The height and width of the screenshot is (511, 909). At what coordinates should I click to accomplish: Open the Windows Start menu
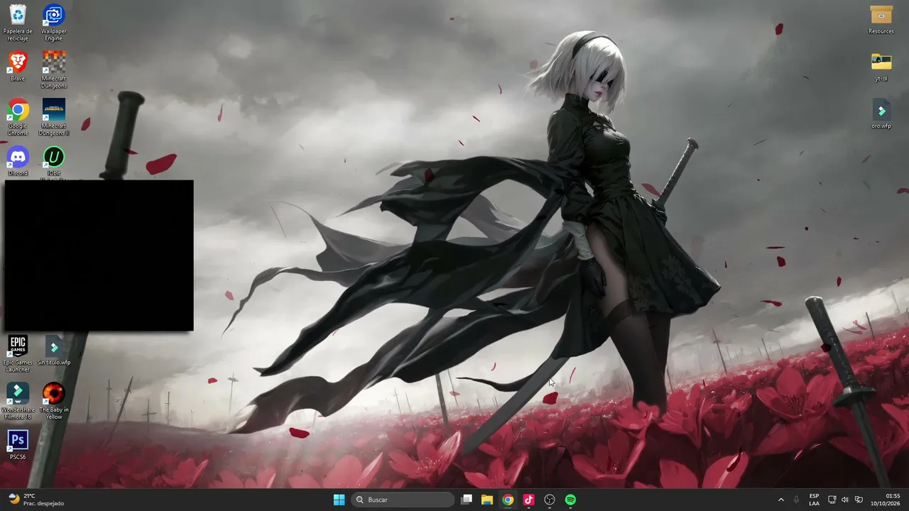click(339, 500)
